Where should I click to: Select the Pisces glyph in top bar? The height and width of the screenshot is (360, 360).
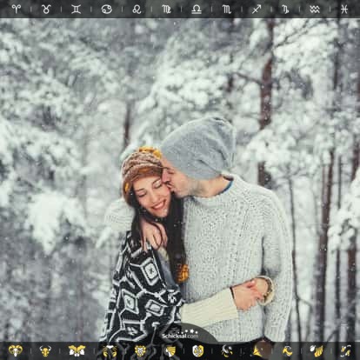click(x=344, y=10)
